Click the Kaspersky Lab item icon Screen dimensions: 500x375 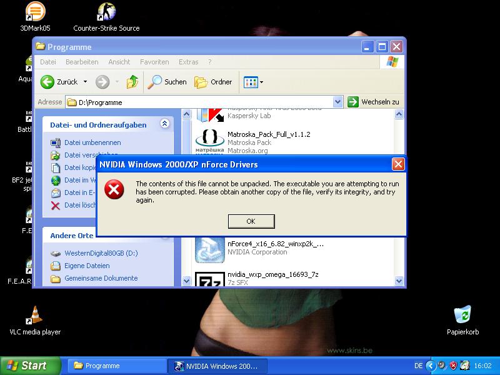(209, 116)
